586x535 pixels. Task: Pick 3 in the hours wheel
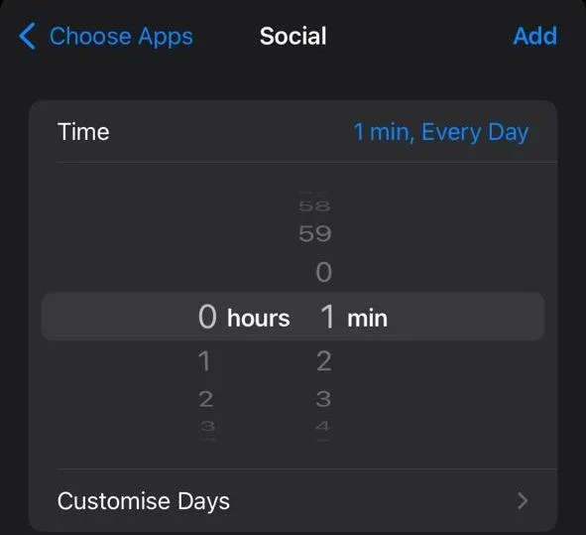pyautogui.click(x=207, y=426)
